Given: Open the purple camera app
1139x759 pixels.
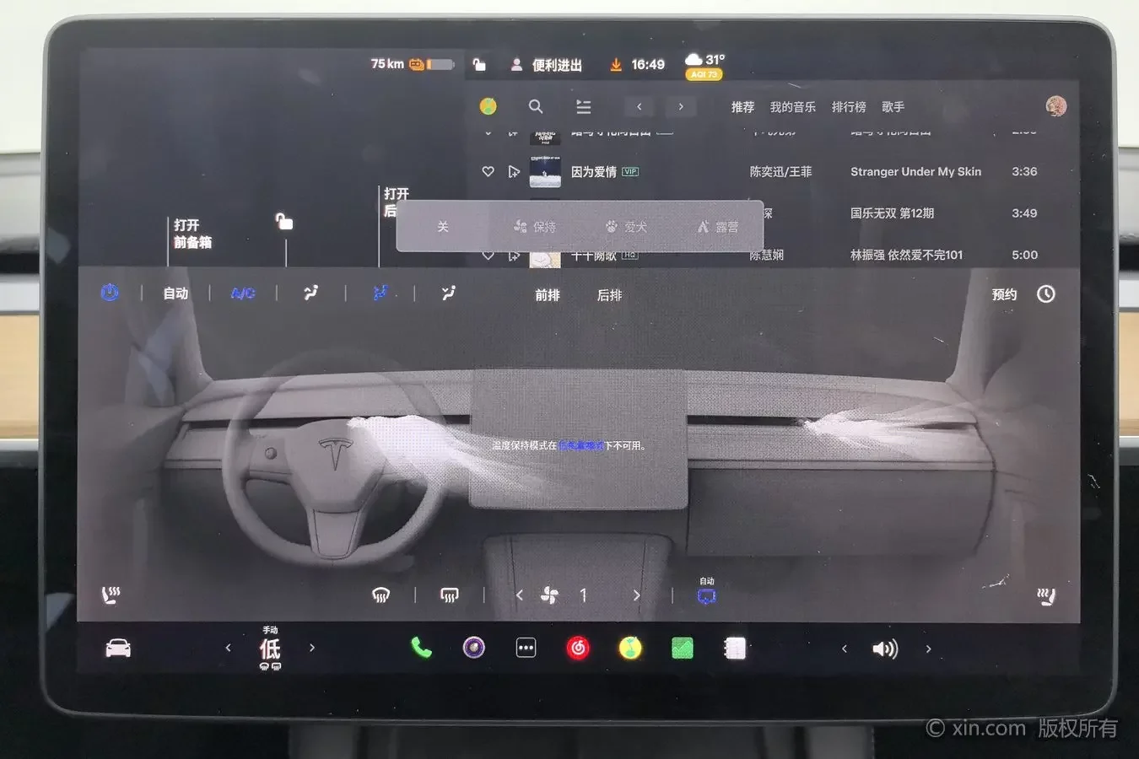Looking at the screenshot, I should 474,648.
